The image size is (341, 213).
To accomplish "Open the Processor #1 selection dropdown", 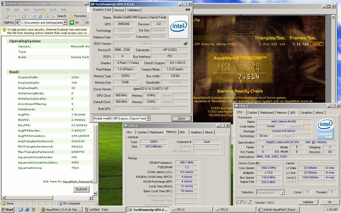I will point(282,192).
